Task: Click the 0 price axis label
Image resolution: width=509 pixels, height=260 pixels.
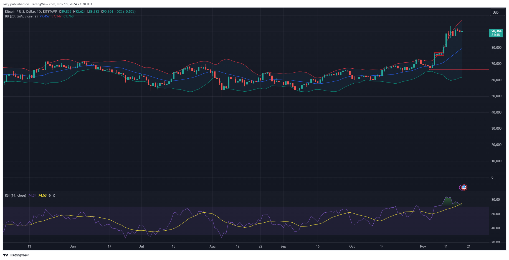Action: pos(492,177)
